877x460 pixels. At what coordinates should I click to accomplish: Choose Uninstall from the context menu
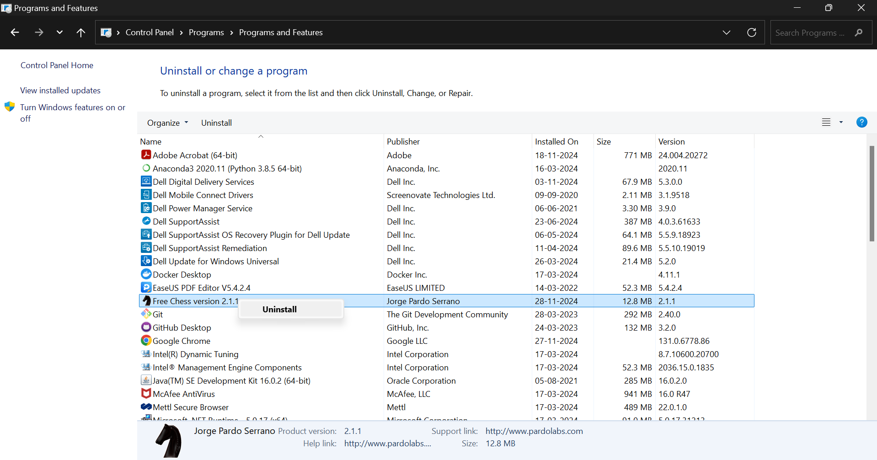279,310
